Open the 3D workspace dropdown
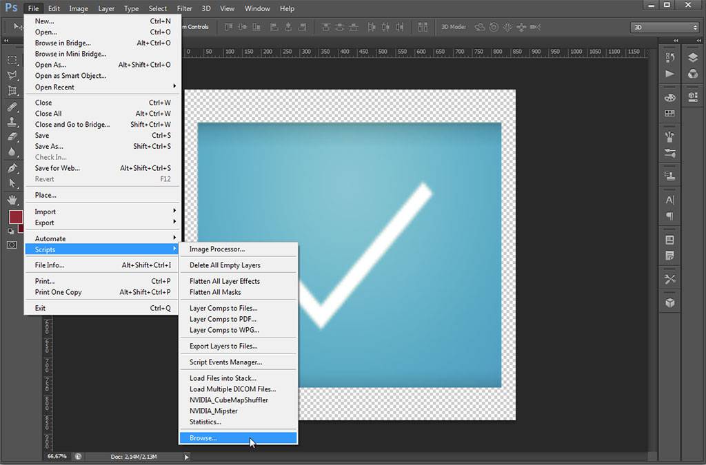The width and height of the screenshot is (706, 465). tap(665, 28)
